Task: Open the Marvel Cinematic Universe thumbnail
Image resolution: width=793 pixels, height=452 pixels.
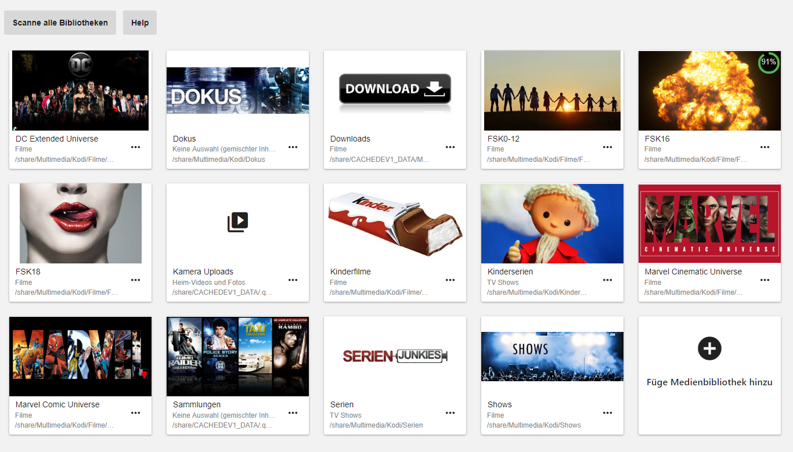Action: coord(709,223)
